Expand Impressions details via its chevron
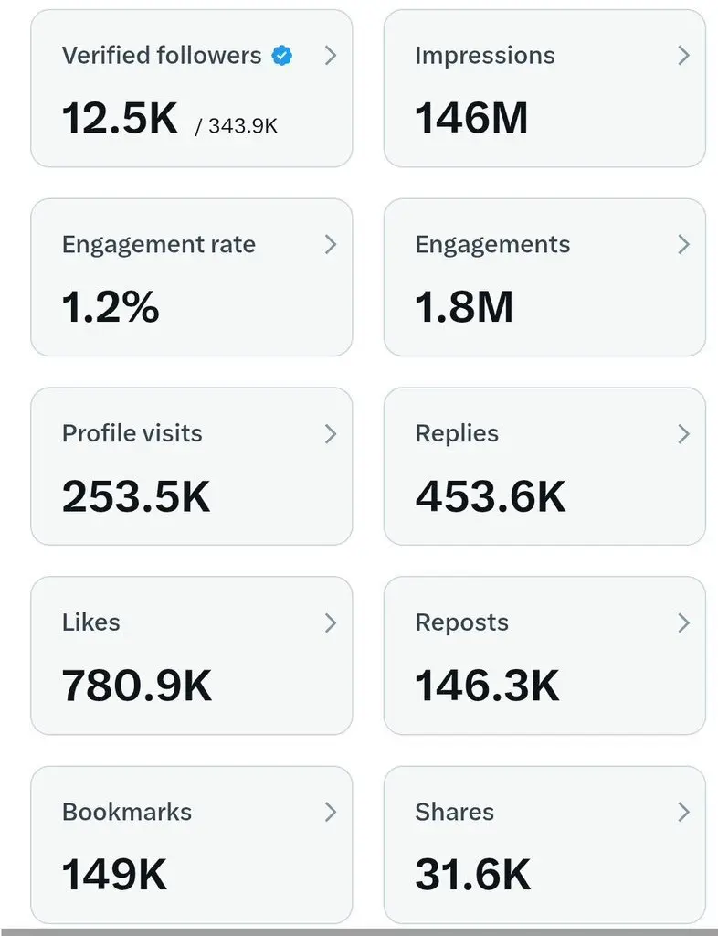This screenshot has height=936, width=718. coord(684,56)
